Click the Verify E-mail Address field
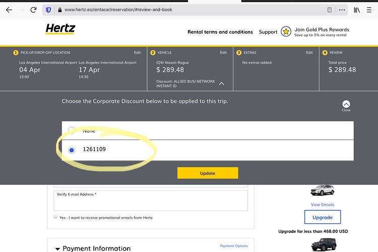 151,203
